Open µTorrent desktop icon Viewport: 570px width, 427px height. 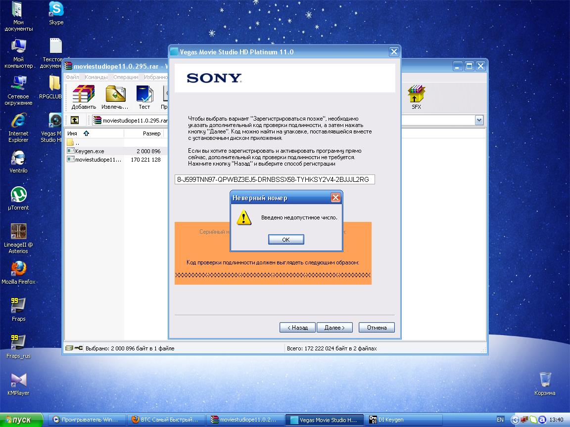[18, 199]
